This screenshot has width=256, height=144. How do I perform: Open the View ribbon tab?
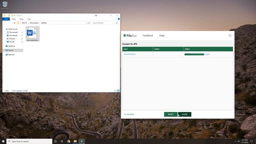(29, 19)
